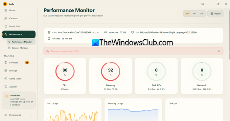The width and height of the screenshot is (230, 121).
Task: Switch to the 15m time range
Action: tap(201, 13)
